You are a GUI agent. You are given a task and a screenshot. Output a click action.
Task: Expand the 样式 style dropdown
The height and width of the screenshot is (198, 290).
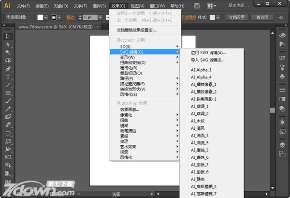point(218,17)
